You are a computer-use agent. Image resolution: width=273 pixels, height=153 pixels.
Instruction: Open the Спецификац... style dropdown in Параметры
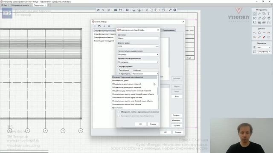click(x=264, y=52)
